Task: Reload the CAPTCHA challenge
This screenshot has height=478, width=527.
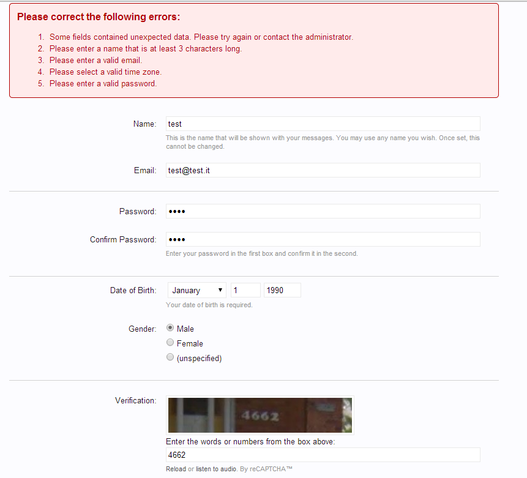Action: pyautogui.click(x=176, y=469)
